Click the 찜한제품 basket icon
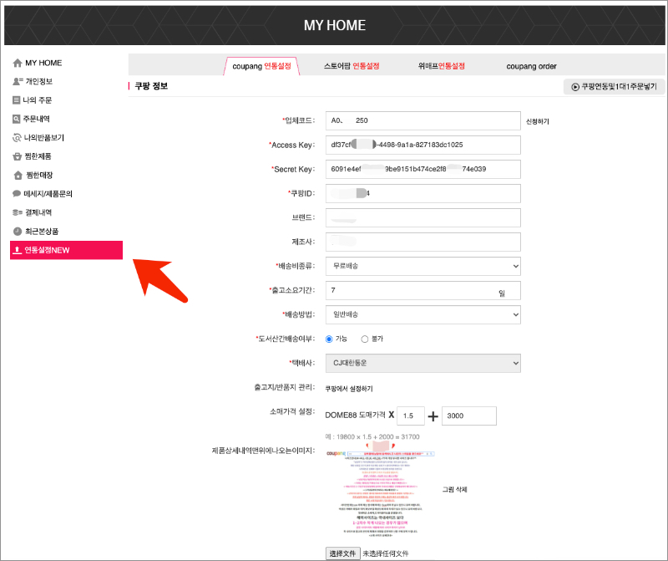This screenshot has width=668, height=561. (x=17, y=156)
